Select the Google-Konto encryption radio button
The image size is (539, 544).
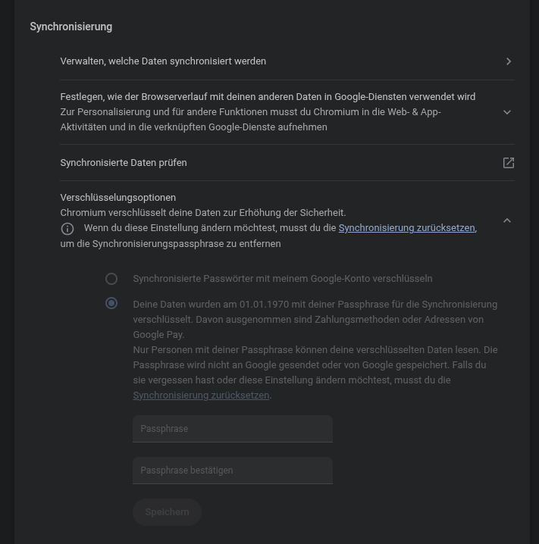point(111,279)
